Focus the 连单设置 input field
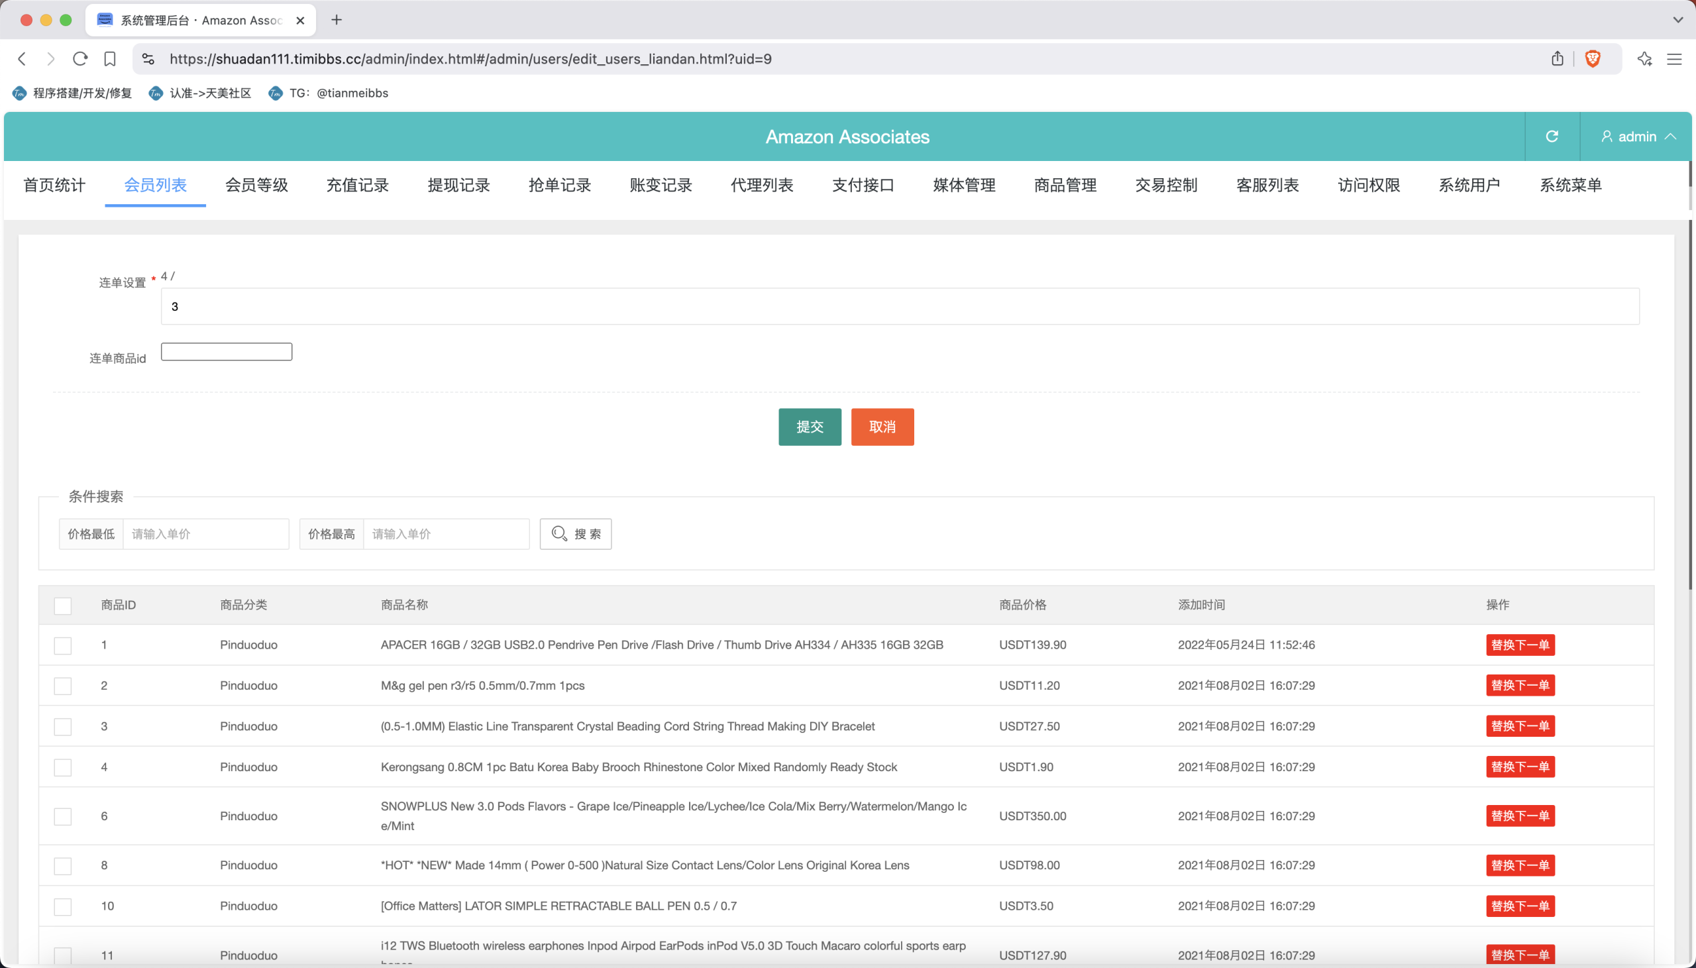 [900, 307]
